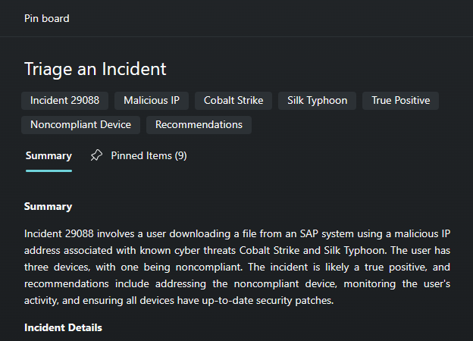Choose the Cobalt Strike tag
Screen dimensions: 473x341
(233, 101)
